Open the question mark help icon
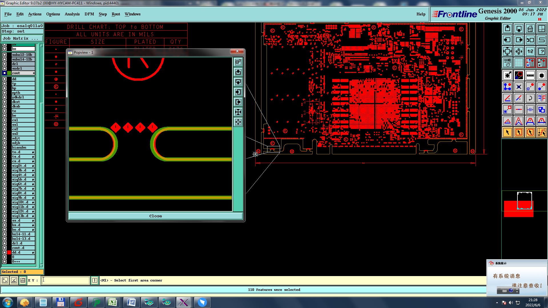The image size is (548, 308). (x=541, y=51)
